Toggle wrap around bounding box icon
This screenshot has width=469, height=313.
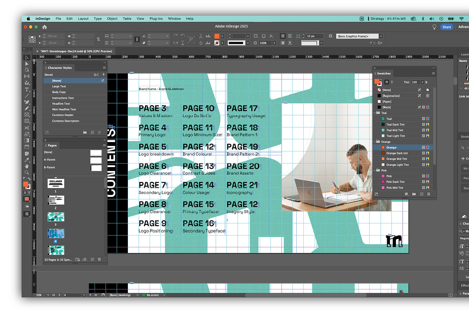point(290,36)
